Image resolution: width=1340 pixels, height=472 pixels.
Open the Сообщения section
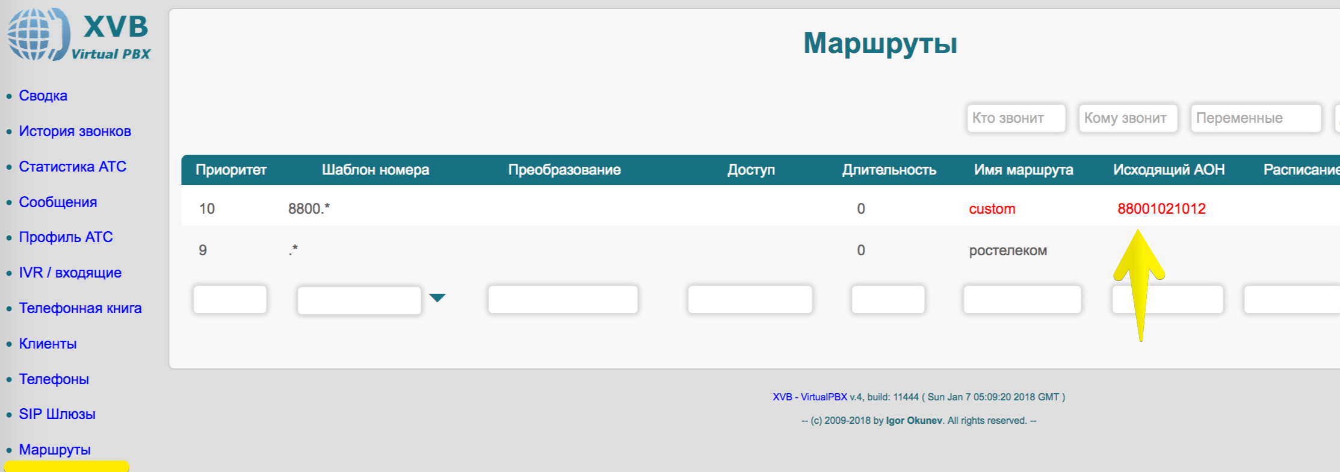[58, 202]
